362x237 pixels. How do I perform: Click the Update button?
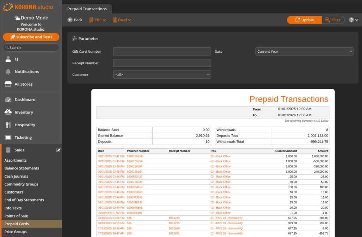(x=304, y=20)
